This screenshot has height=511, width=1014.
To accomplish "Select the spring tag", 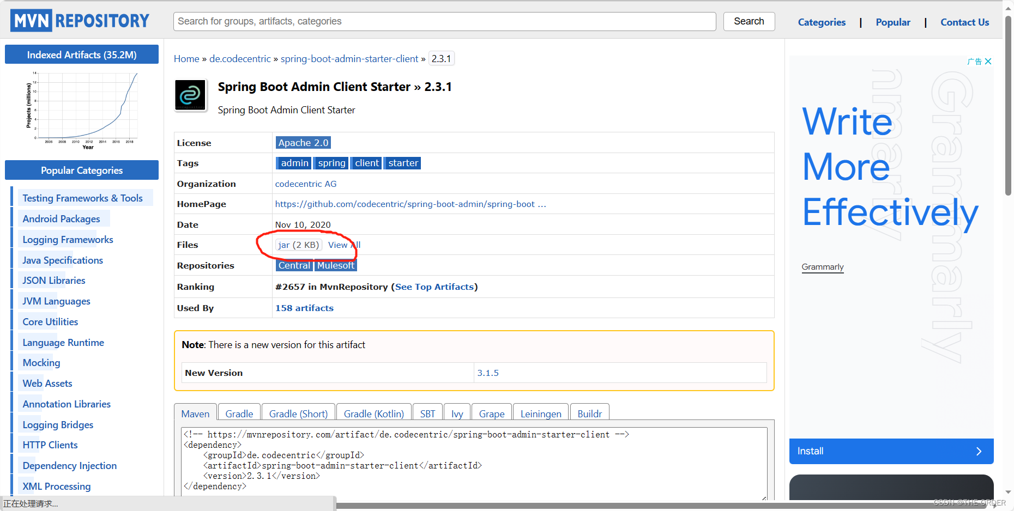I will coord(331,163).
